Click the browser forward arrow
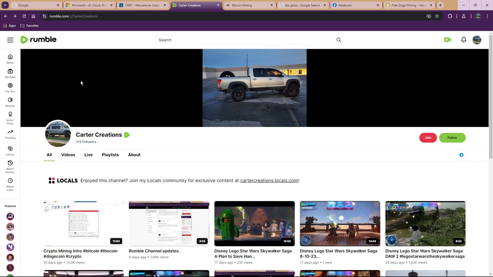This screenshot has height=277, width=493. (15, 16)
